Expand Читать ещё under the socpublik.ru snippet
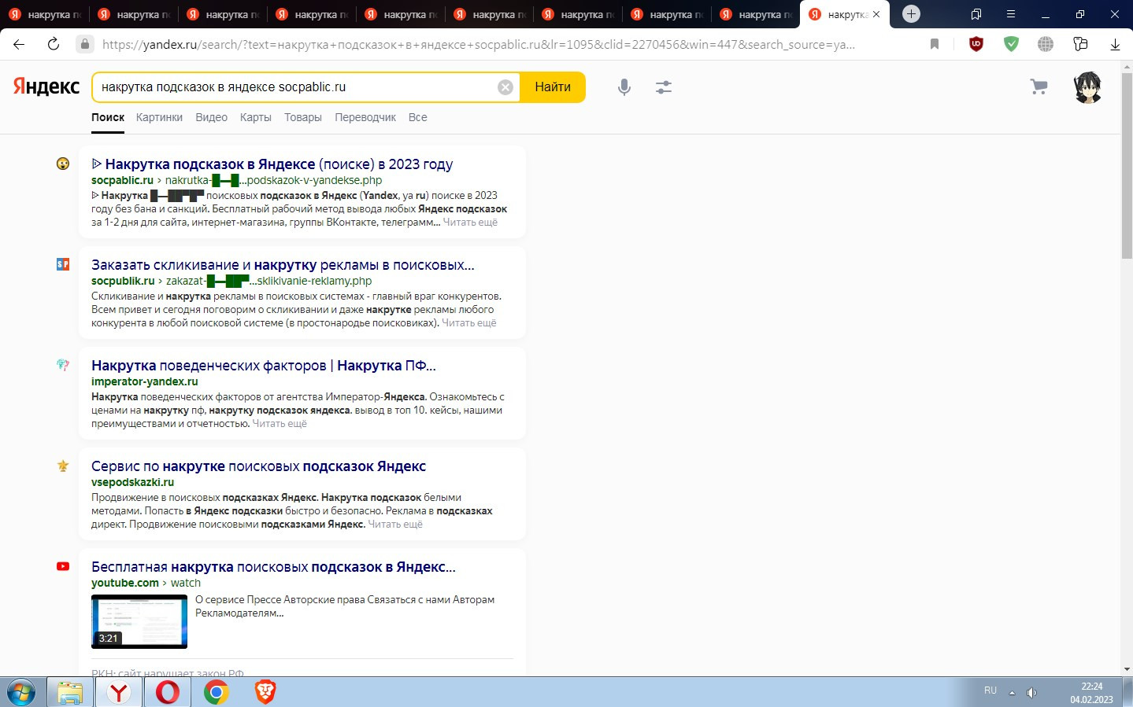 point(469,323)
